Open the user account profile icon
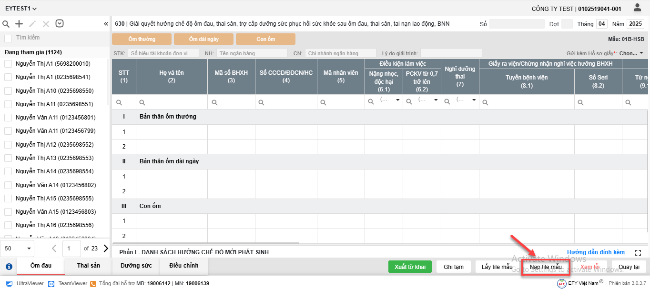This screenshot has width=650, height=289. (x=637, y=8)
